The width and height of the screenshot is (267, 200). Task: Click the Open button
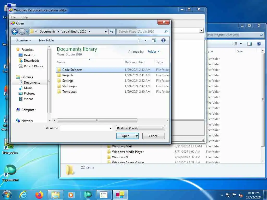point(126,136)
